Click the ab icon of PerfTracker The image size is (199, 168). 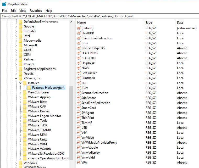coord(79,73)
